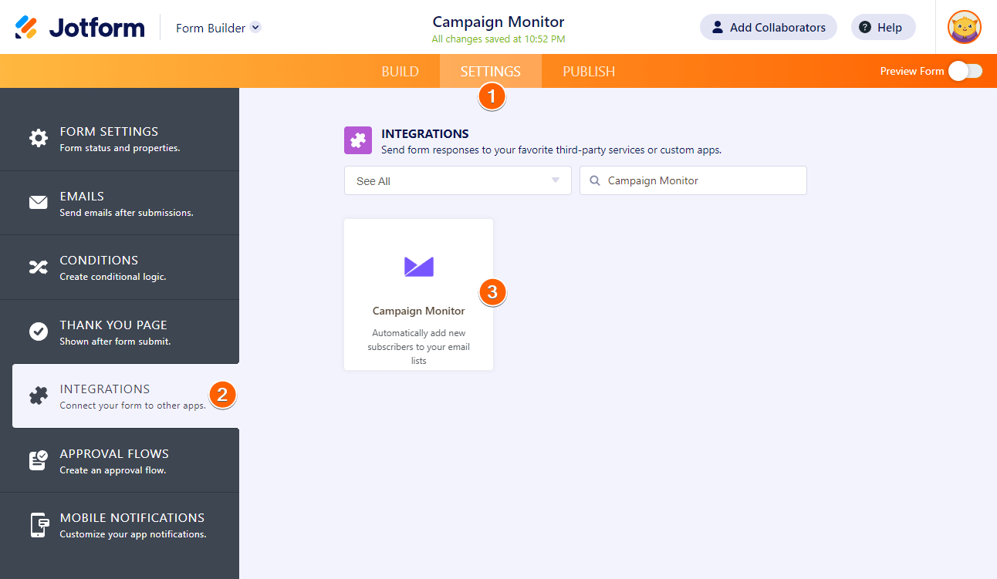Toggle the Preview Form switch
997x579 pixels.
965,71
